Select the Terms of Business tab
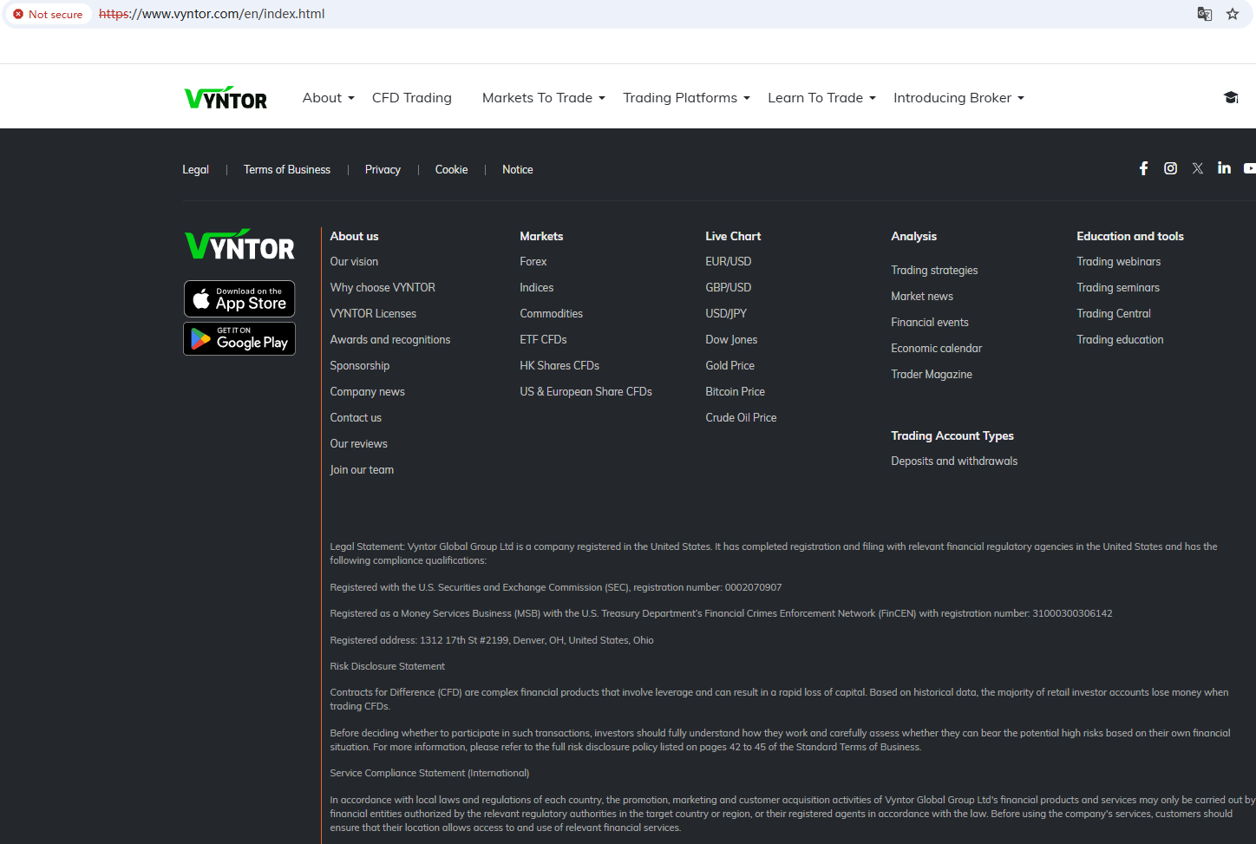 [287, 170]
